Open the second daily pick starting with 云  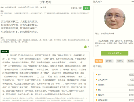[103, 80]
